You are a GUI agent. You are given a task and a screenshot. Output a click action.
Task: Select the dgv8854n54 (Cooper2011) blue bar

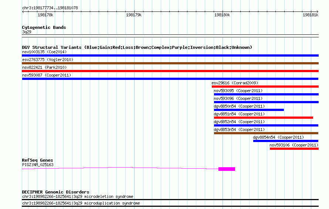pyautogui.click(x=285, y=141)
